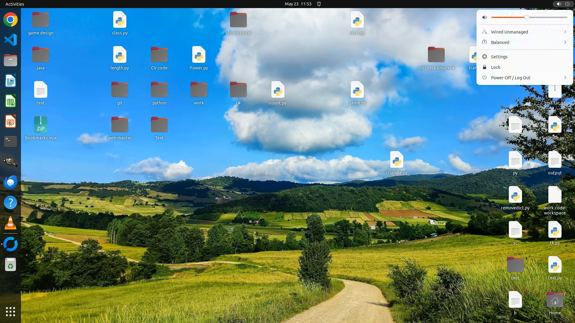Mute sound via speaker icon in menu
Image resolution: width=575 pixels, height=323 pixels.
(484, 17)
